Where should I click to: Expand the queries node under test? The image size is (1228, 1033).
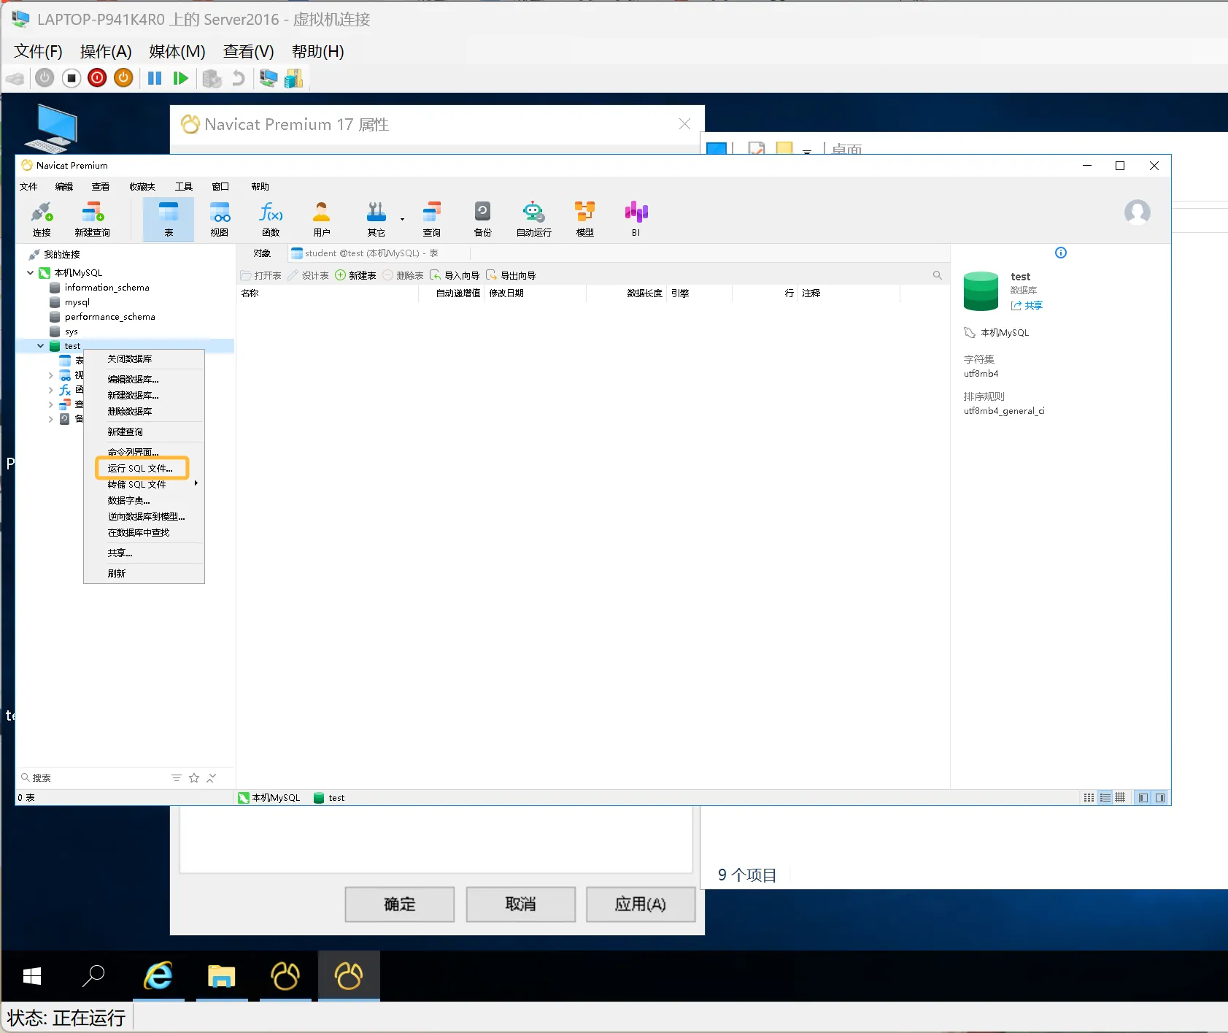[x=50, y=404]
